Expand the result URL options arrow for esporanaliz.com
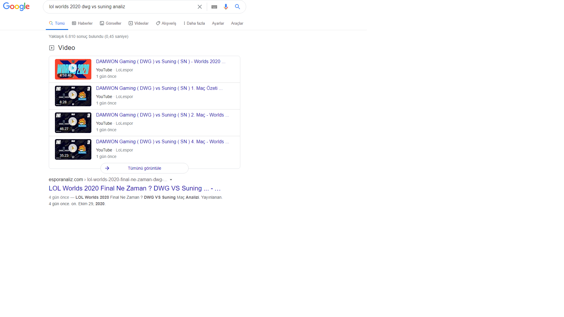The height and width of the screenshot is (317, 564). pyautogui.click(x=171, y=180)
